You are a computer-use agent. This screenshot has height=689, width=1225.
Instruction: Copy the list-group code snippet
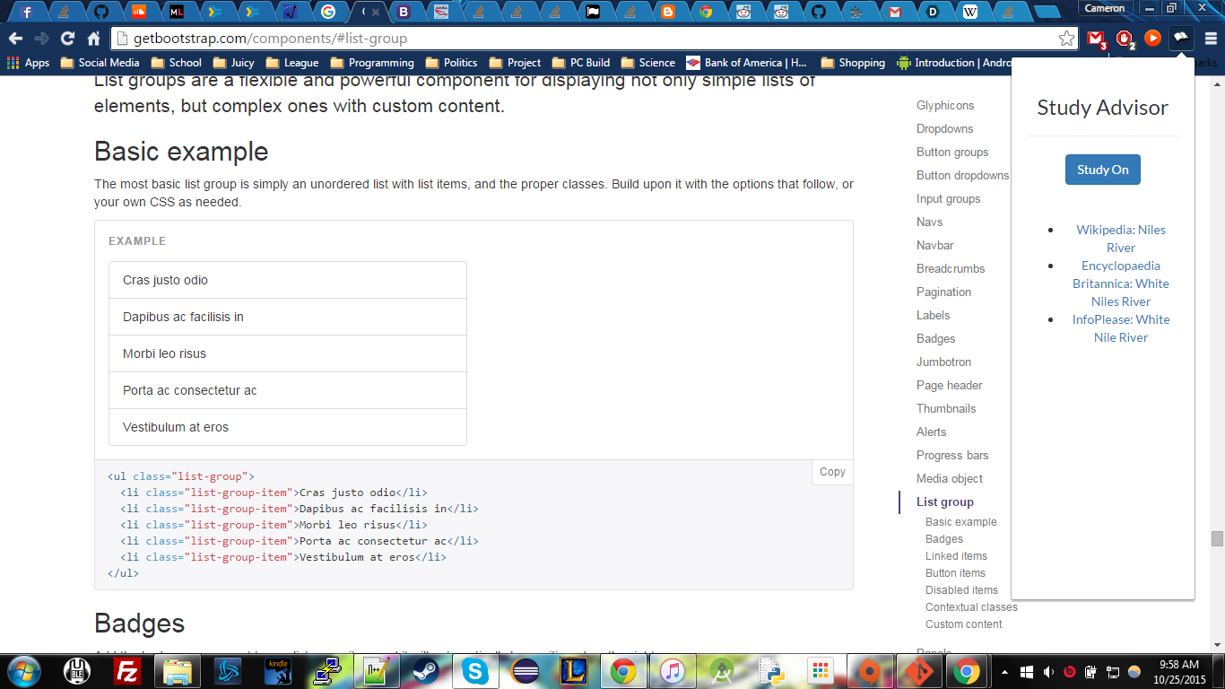point(832,472)
